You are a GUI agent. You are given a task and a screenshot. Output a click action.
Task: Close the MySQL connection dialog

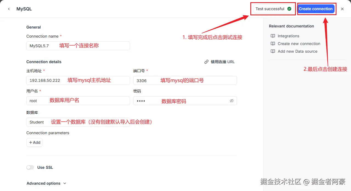342,9
